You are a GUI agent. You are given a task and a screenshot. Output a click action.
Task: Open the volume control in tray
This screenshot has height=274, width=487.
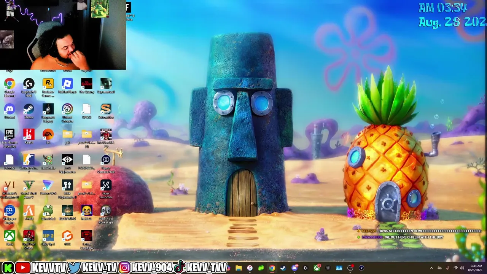click(462, 268)
